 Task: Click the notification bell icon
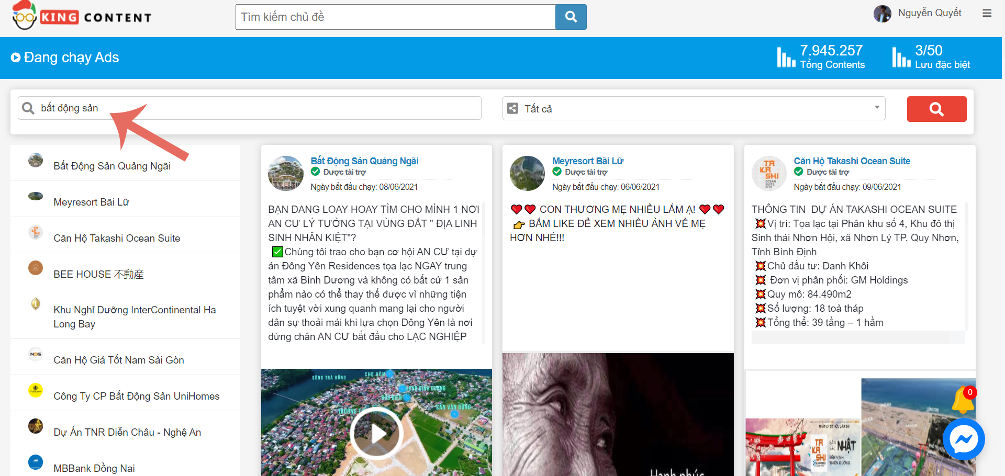(x=963, y=400)
